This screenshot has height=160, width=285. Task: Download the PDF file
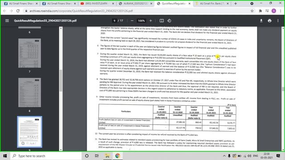point(261,21)
